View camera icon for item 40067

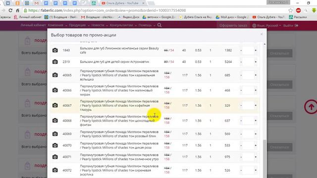click(x=55, y=105)
